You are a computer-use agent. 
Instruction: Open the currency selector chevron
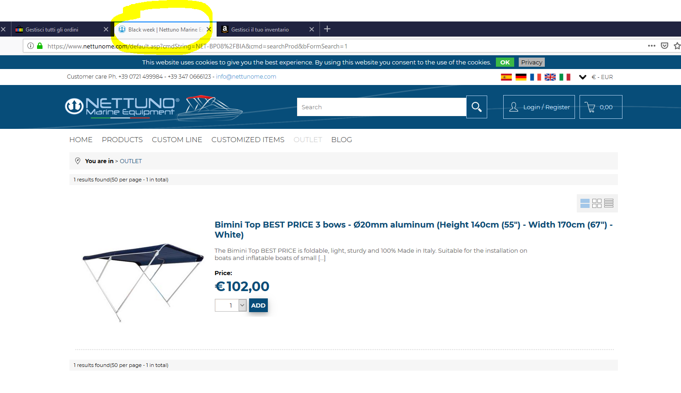pyautogui.click(x=583, y=77)
